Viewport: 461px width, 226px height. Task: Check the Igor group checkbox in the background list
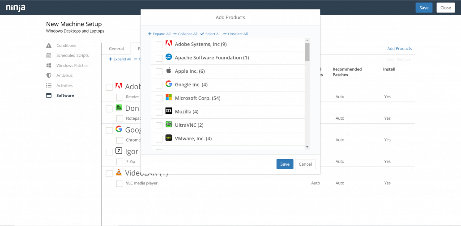pos(109,152)
